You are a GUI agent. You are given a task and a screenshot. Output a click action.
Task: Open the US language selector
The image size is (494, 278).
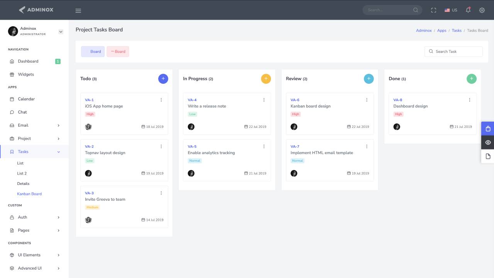451,10
